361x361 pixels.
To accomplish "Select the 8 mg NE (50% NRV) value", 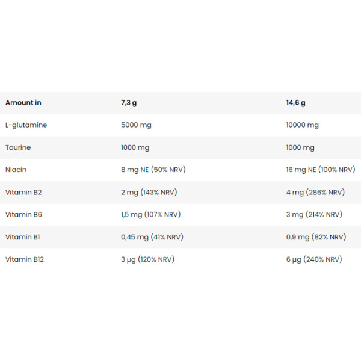I will 153,170.
